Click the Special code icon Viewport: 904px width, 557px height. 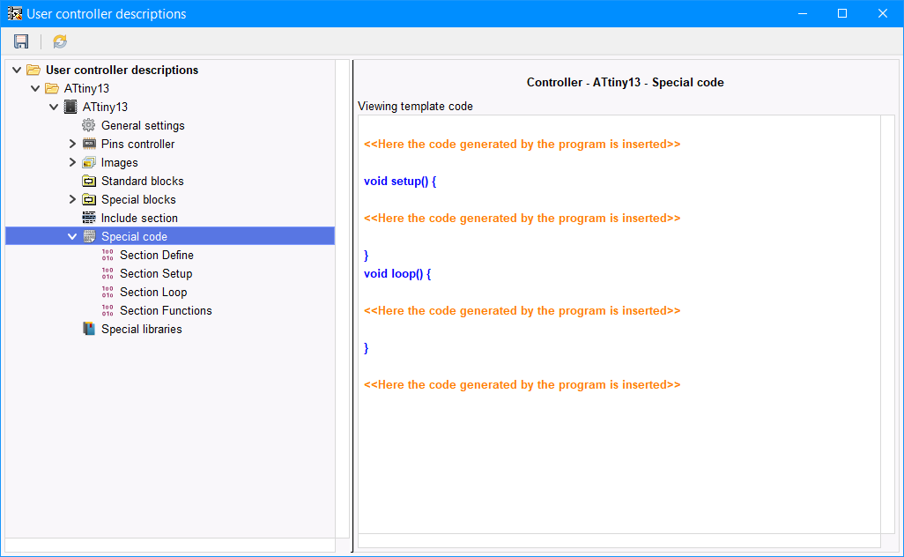89,236
